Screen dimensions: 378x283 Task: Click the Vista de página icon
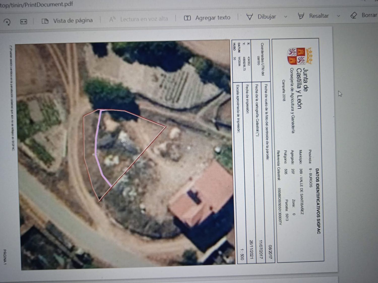tap(45, 21)
